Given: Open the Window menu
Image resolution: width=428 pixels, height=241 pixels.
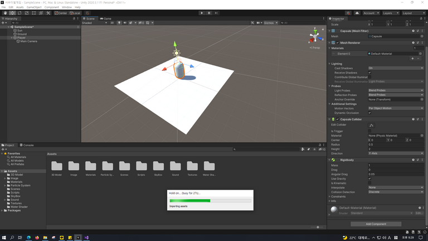Looking at the screenshot, I should tap(67, 7).
